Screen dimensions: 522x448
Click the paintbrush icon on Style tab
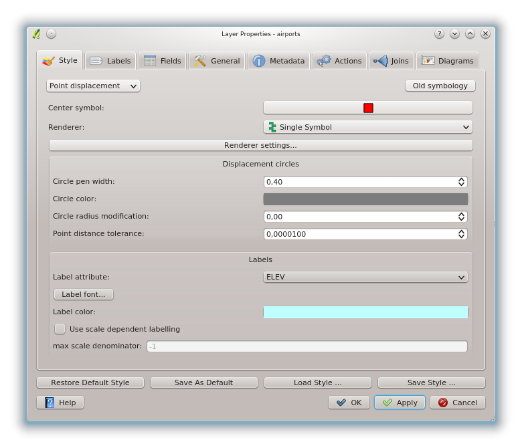49,61
